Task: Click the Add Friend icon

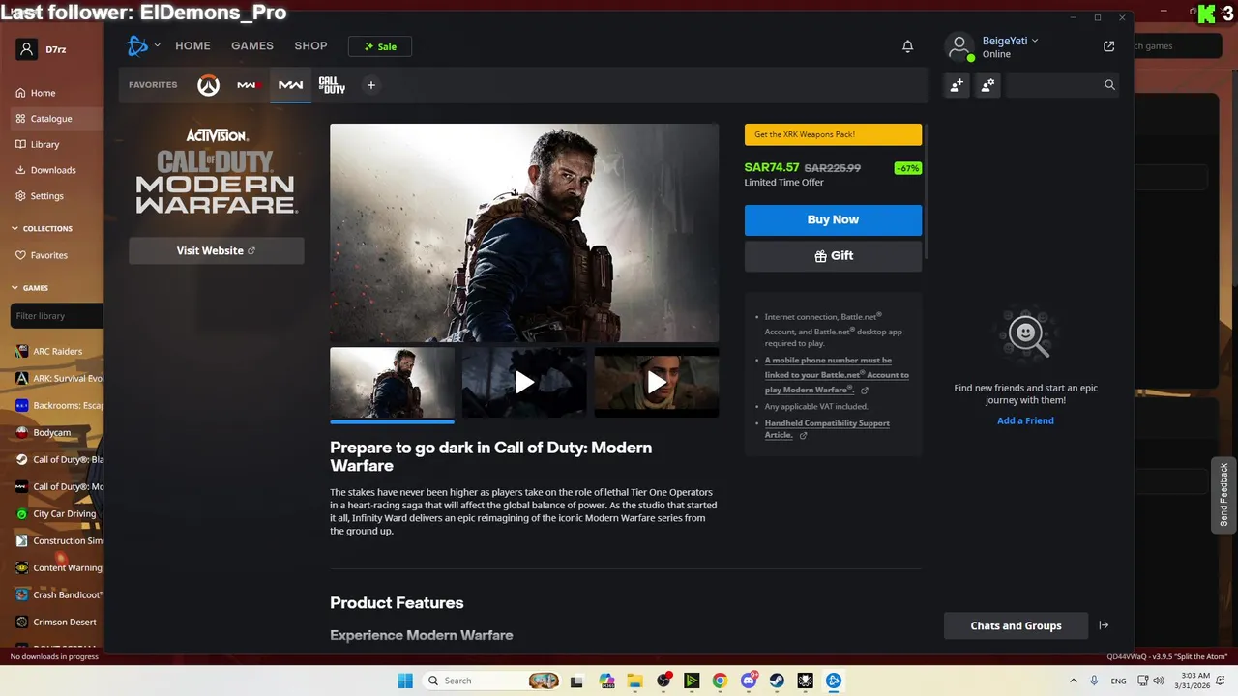Action: (957, 85)
